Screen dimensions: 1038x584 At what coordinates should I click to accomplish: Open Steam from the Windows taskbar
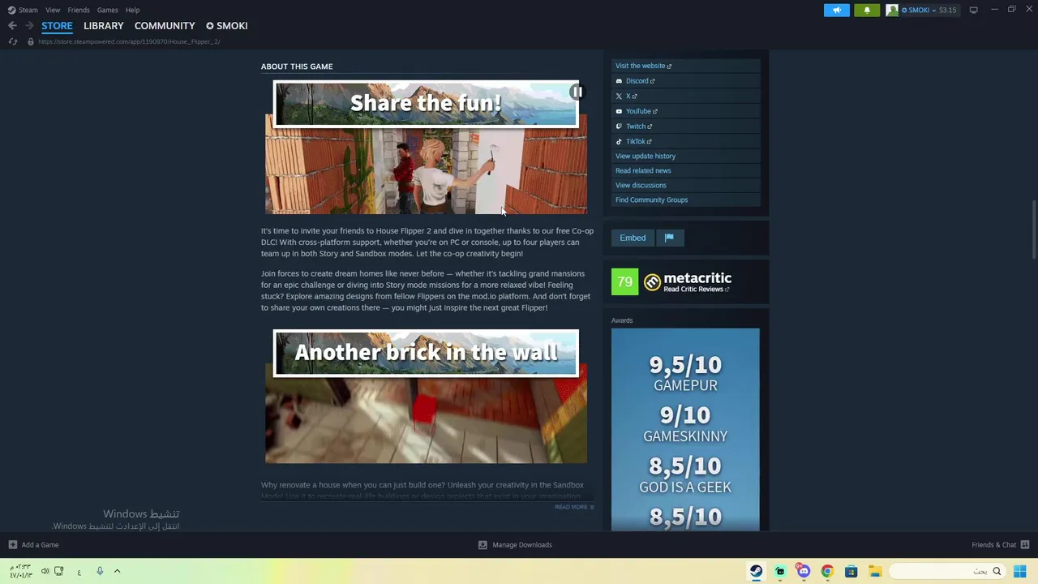[x=756, y=571]
